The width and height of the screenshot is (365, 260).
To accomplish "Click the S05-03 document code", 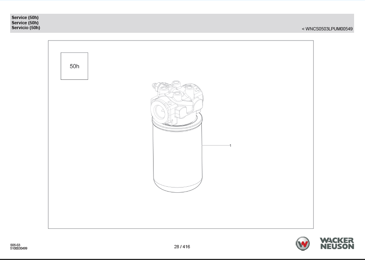I will 15,245.
